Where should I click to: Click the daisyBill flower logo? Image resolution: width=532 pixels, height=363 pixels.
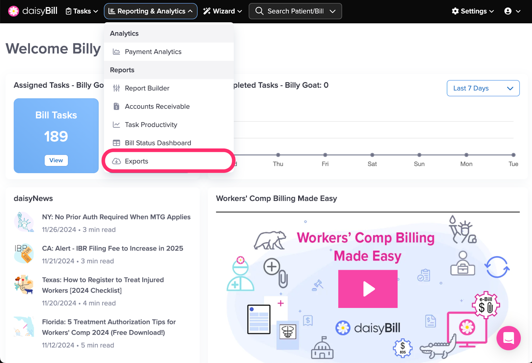pos(14,11)
